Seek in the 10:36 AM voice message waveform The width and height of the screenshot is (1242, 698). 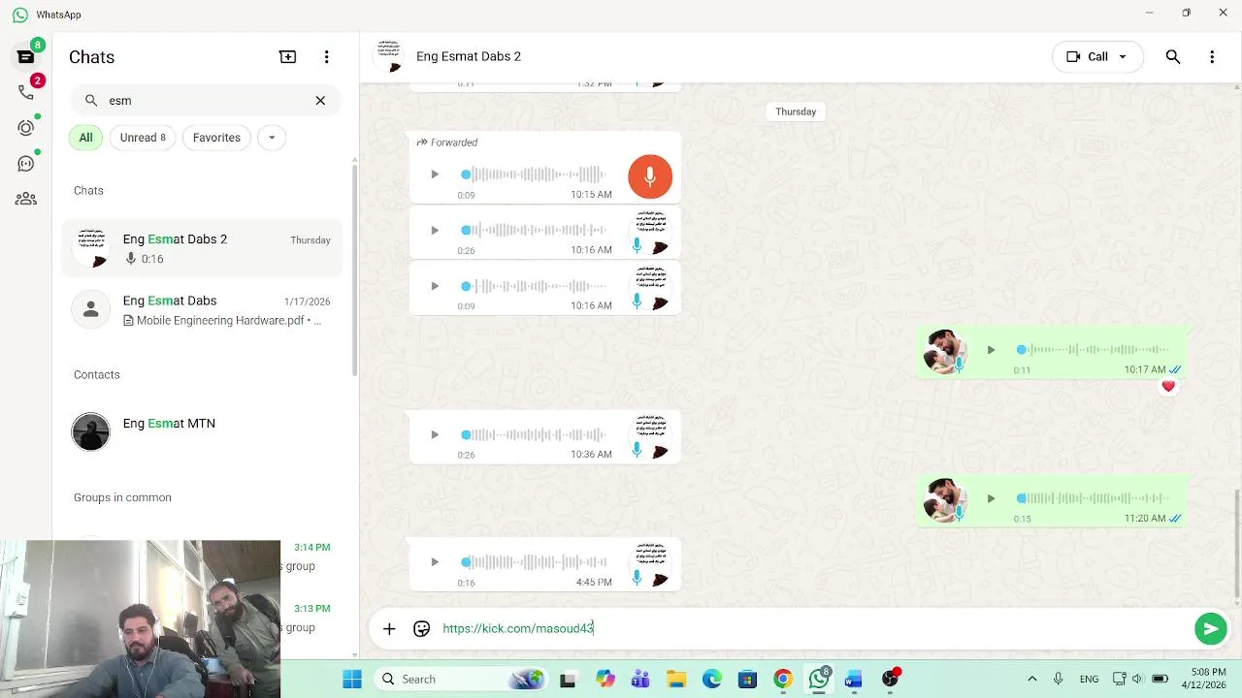535,434
